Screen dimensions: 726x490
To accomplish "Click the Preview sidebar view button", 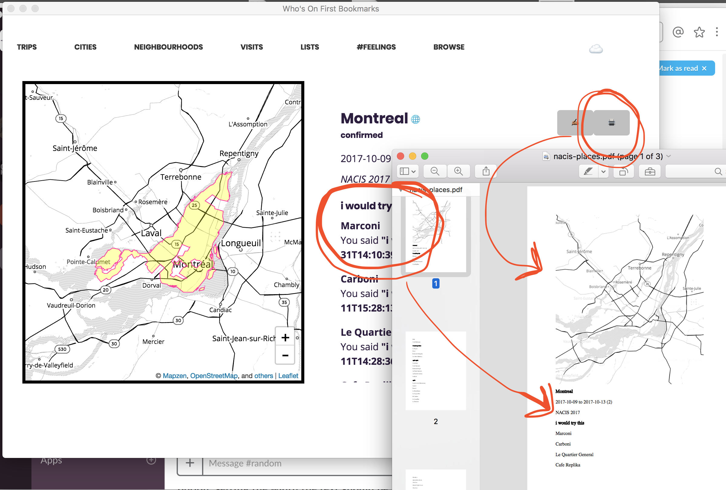I will 408,171.
